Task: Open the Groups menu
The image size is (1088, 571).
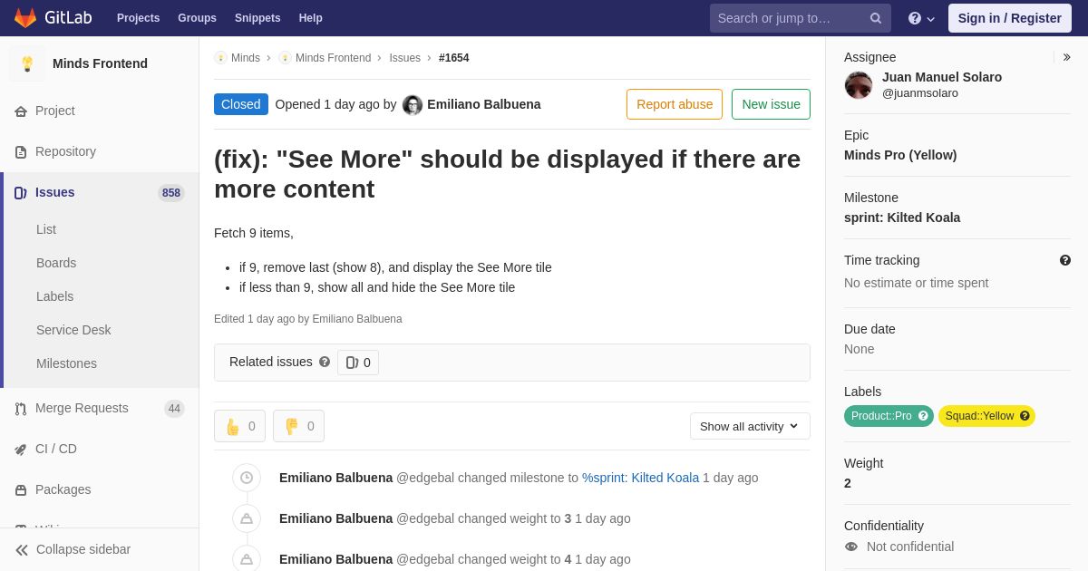Action: (x=197, y=18)
